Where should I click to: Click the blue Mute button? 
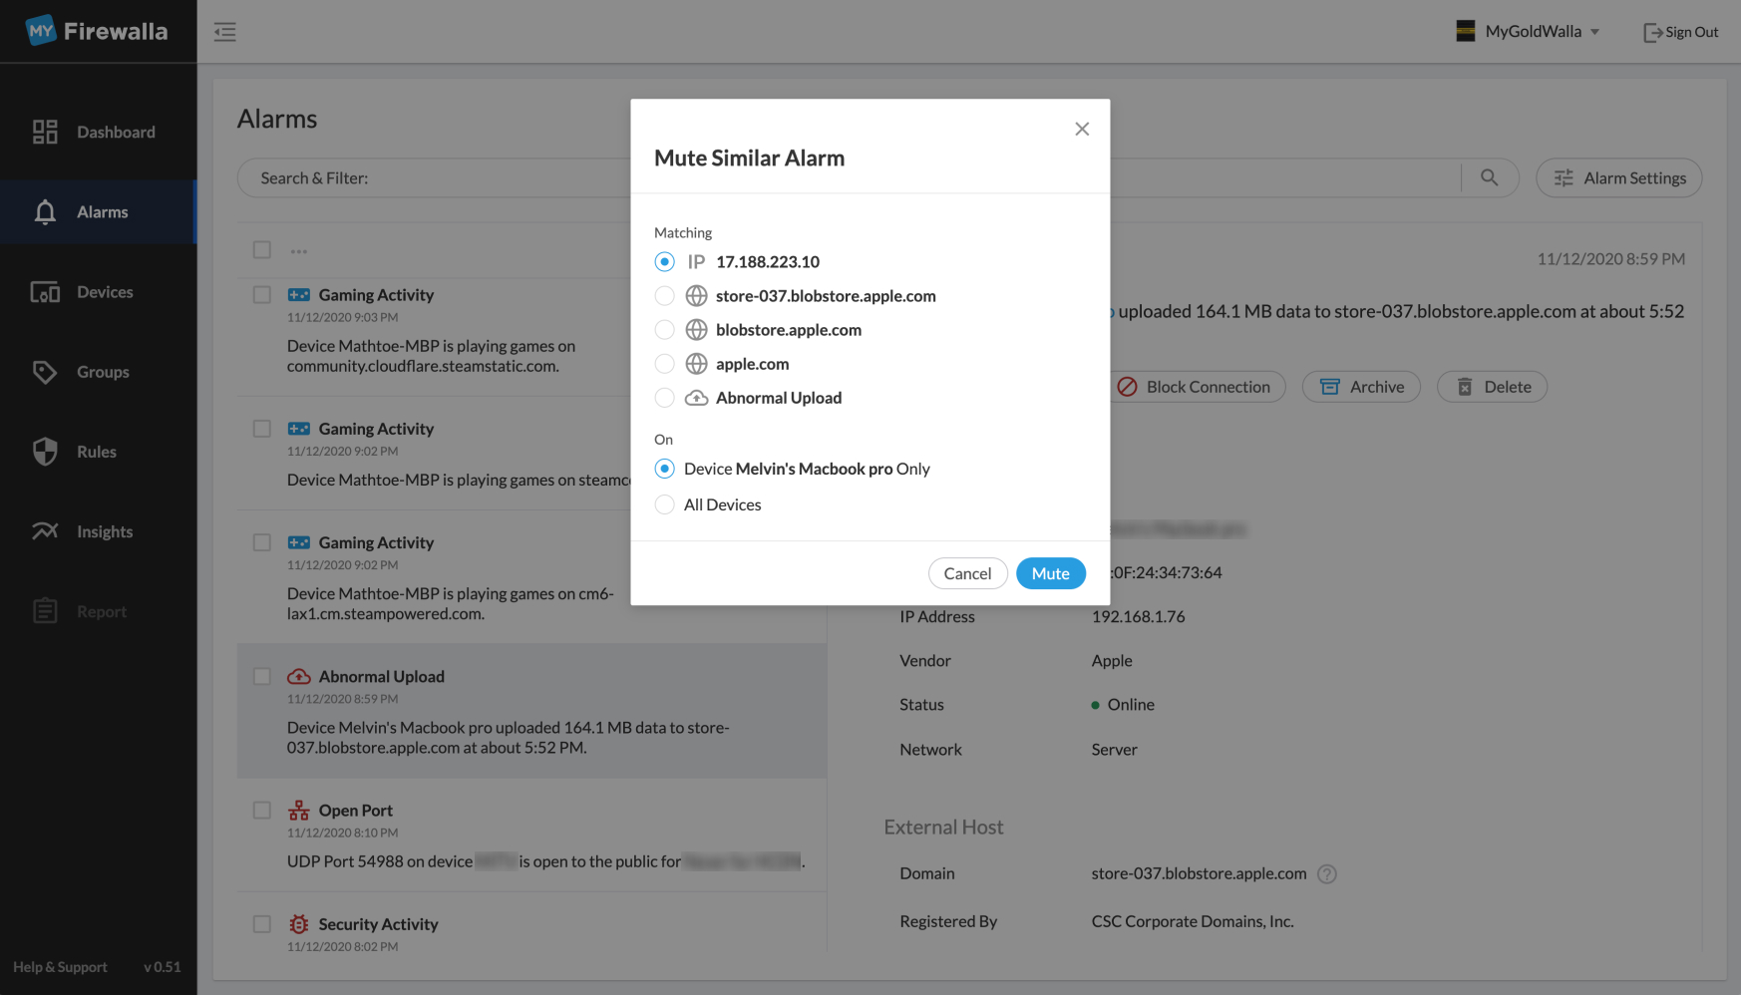pyautogui.click(x=1051, y=573)
